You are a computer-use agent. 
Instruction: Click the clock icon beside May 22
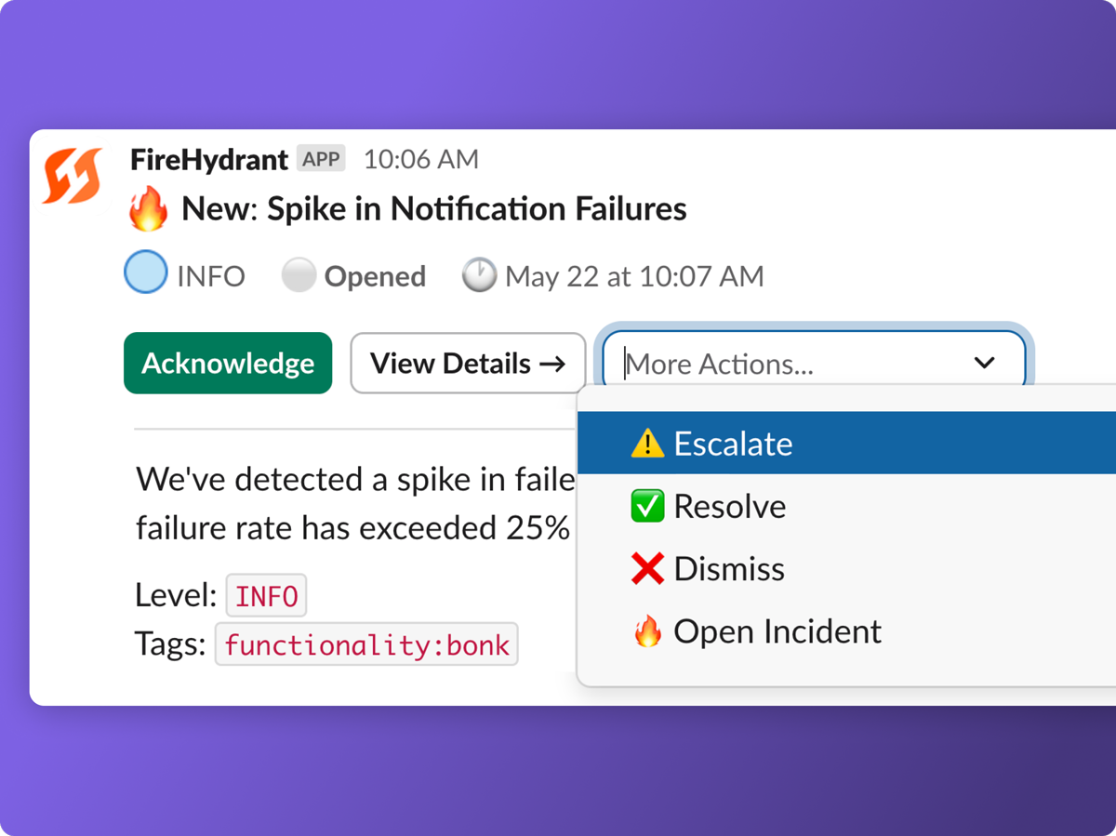click(479, 275)
